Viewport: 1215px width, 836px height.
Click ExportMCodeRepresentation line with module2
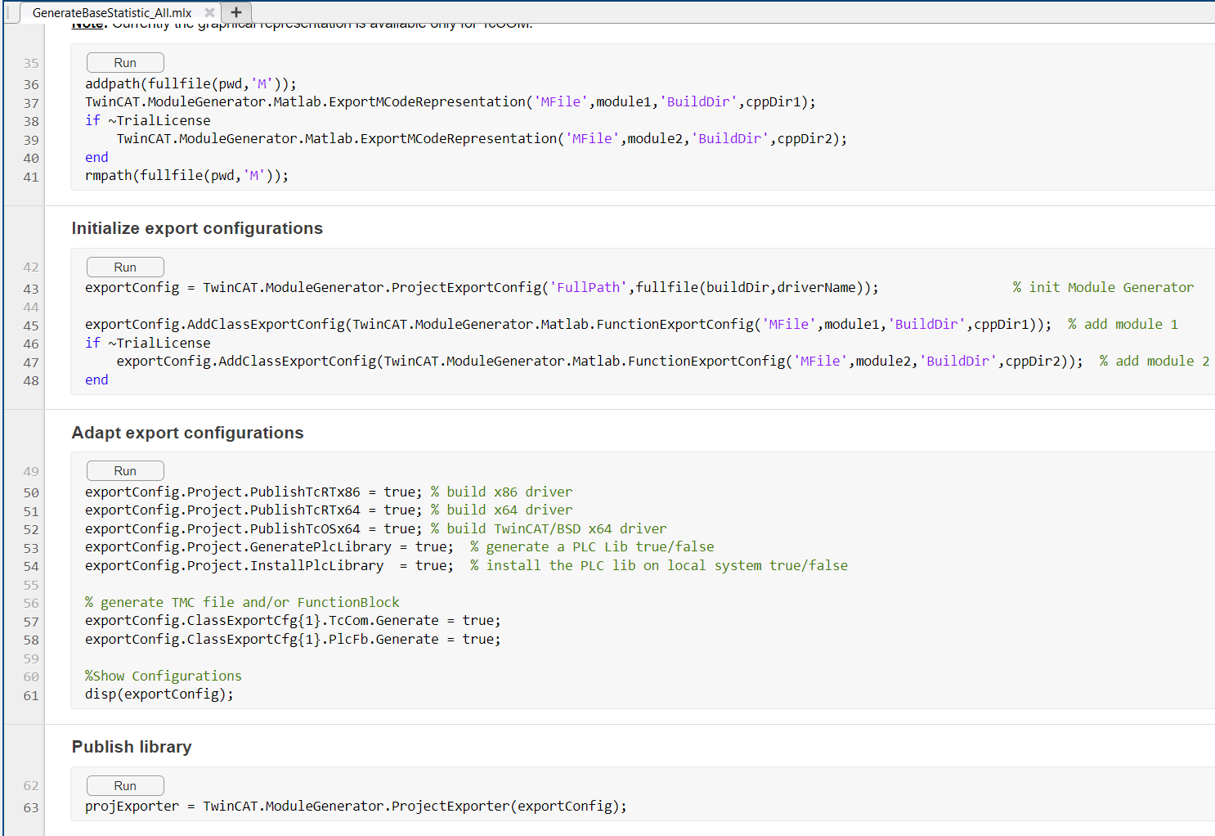point(482,138)
